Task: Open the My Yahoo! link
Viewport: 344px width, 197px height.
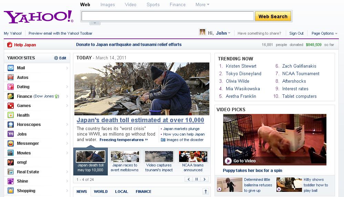Action: (x=13, y=33)
